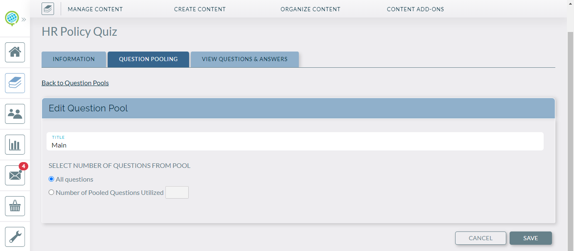Click the globe logo at top left
574x251 pixels.
12,18
